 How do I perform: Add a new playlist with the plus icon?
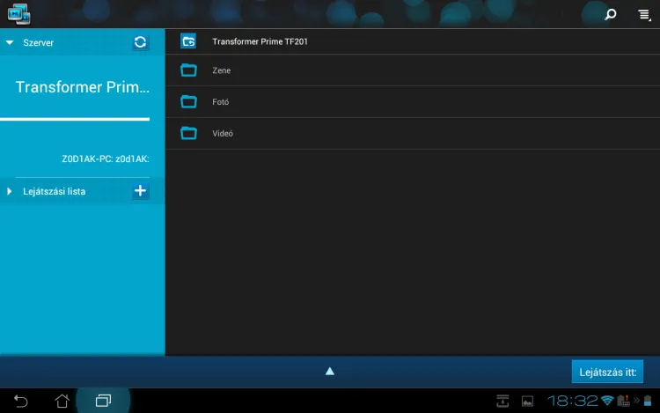(140, 191)
